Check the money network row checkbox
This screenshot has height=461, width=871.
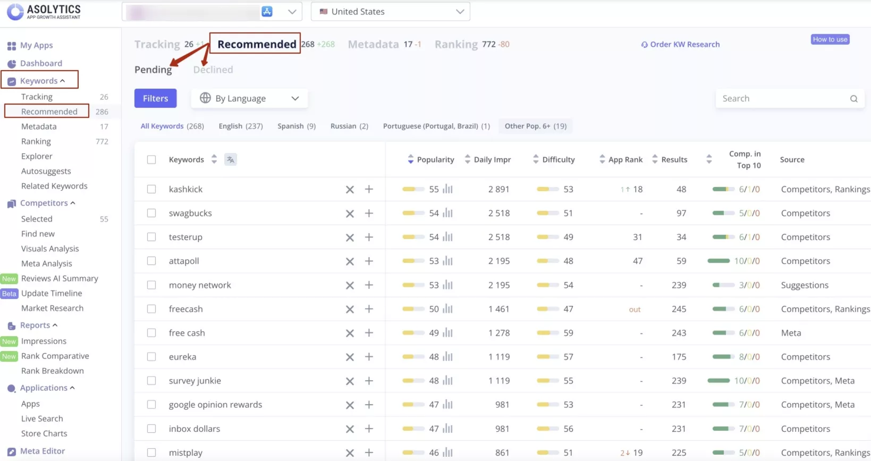tap(151, 285)
